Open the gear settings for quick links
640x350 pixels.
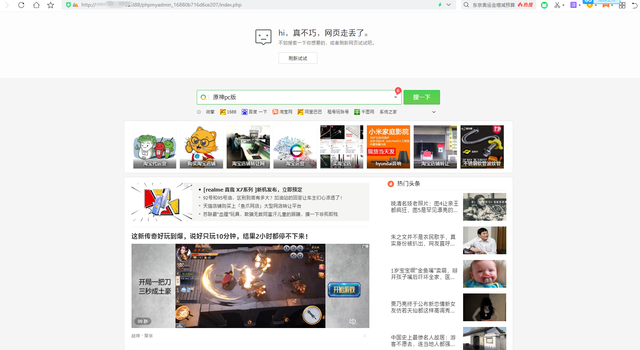point(199,112)
